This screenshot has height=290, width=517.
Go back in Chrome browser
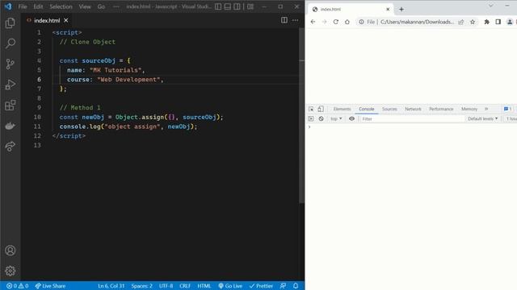[x=313, y=22]
